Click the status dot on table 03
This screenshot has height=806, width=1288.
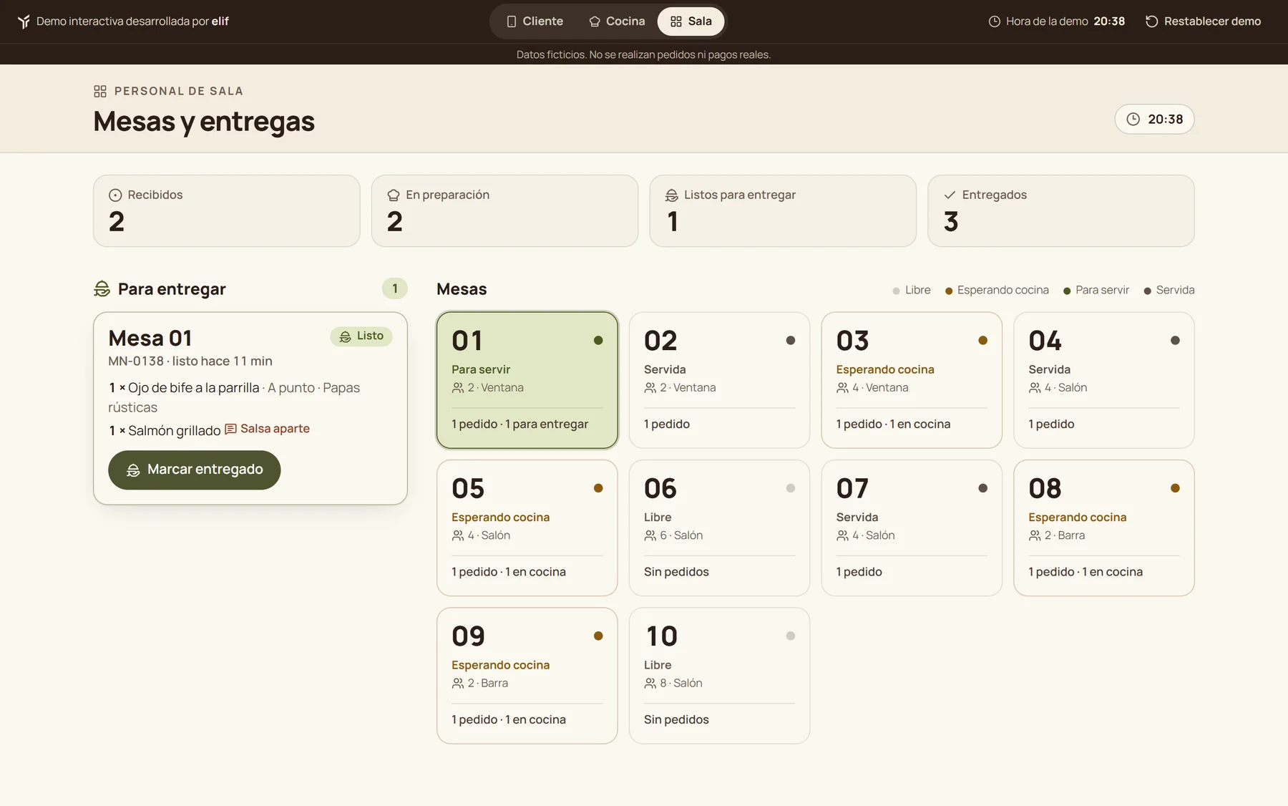[982, 340]
